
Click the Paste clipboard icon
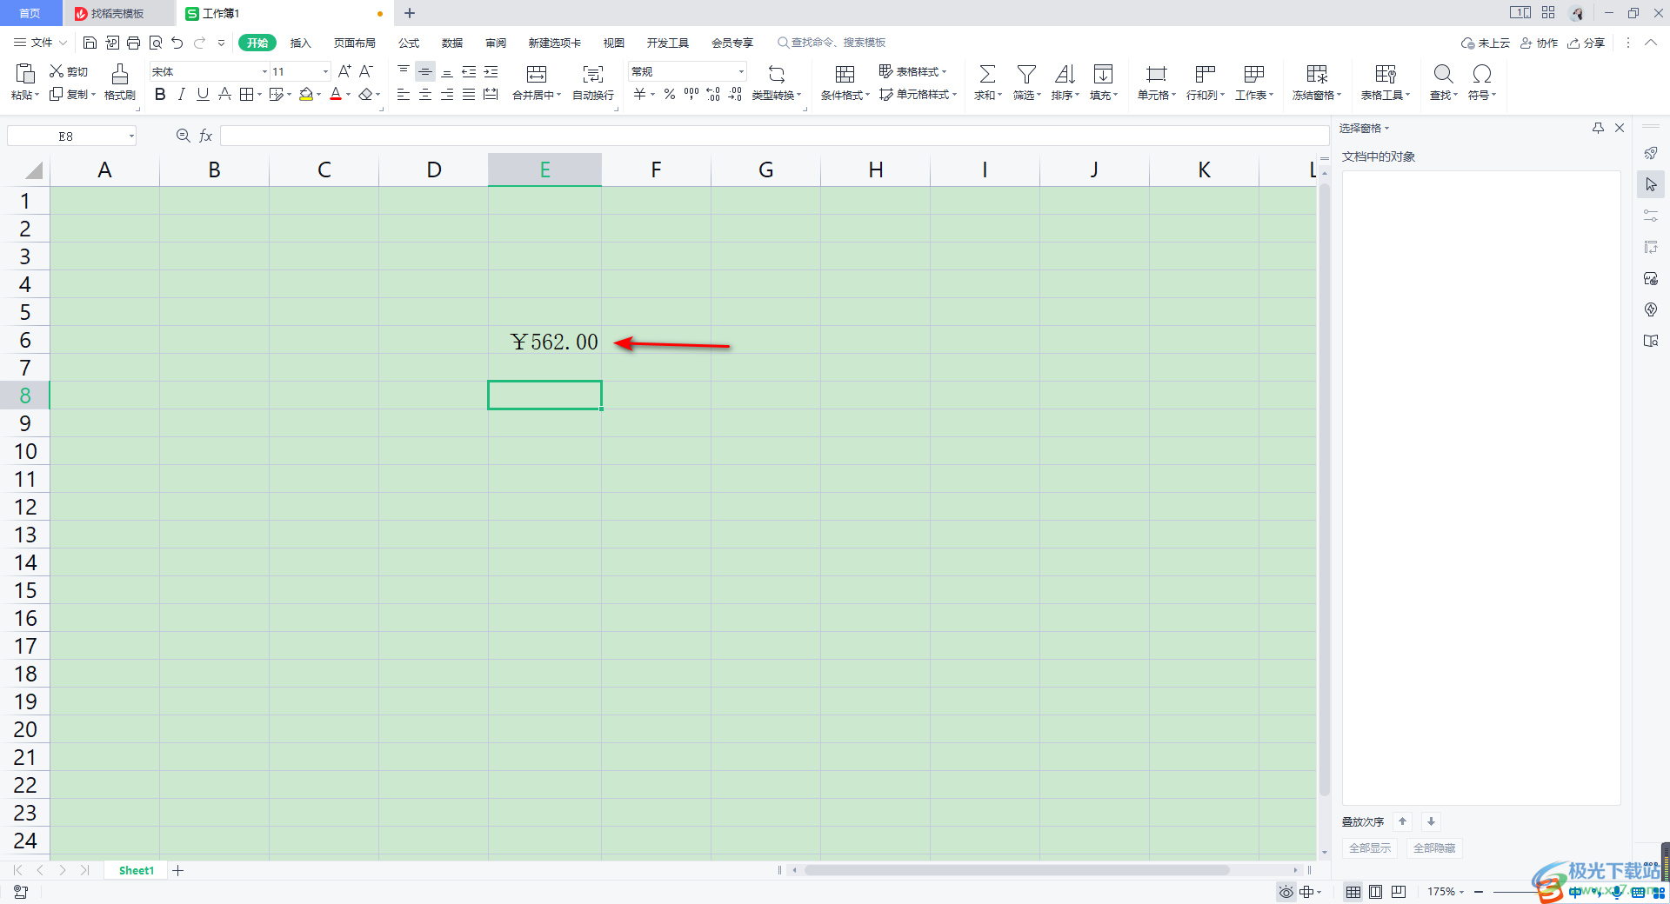pyautogui.click(x=25, y=73)
